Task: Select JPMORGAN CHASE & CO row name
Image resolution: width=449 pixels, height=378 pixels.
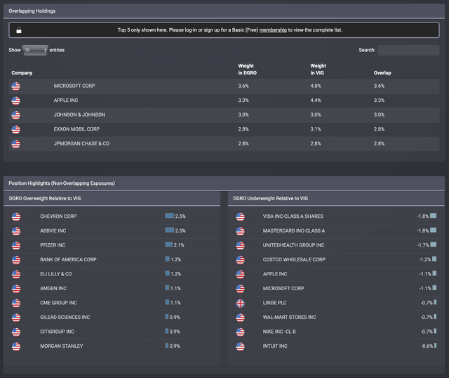Action: pos(81,143)
